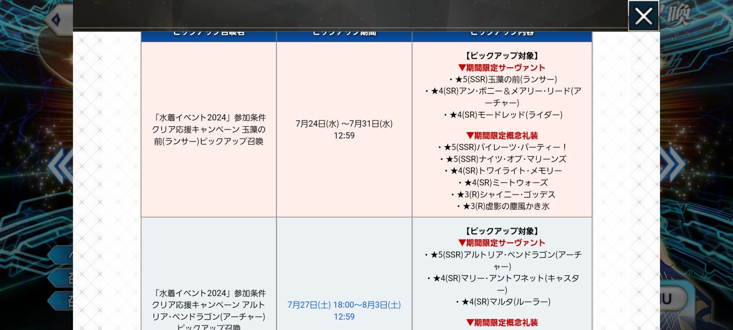
Task: Tap the right double-chevron next banner arrow
Action: (673, 164)
